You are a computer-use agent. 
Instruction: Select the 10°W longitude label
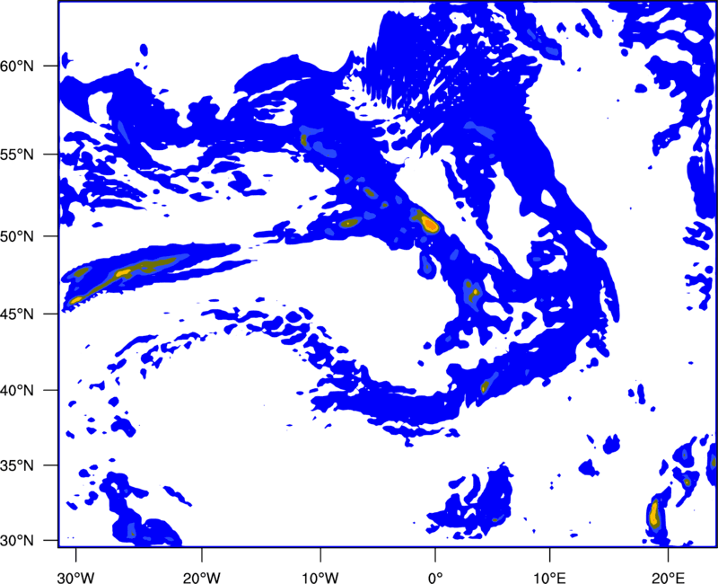(320, 578)
